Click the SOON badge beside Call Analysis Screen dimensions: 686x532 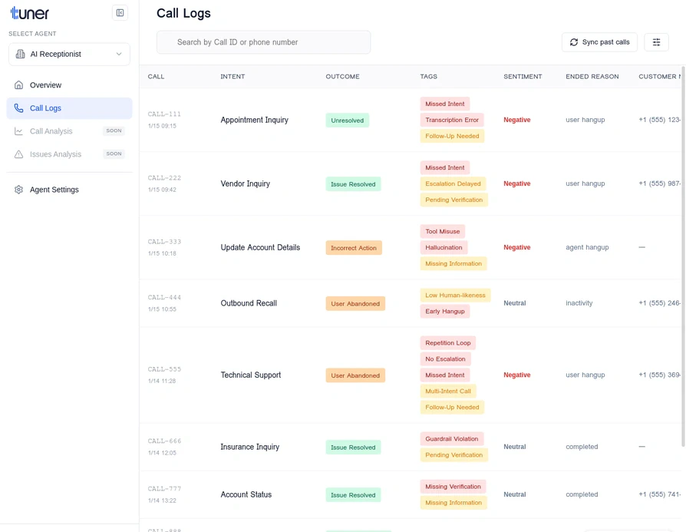(114, 131)
